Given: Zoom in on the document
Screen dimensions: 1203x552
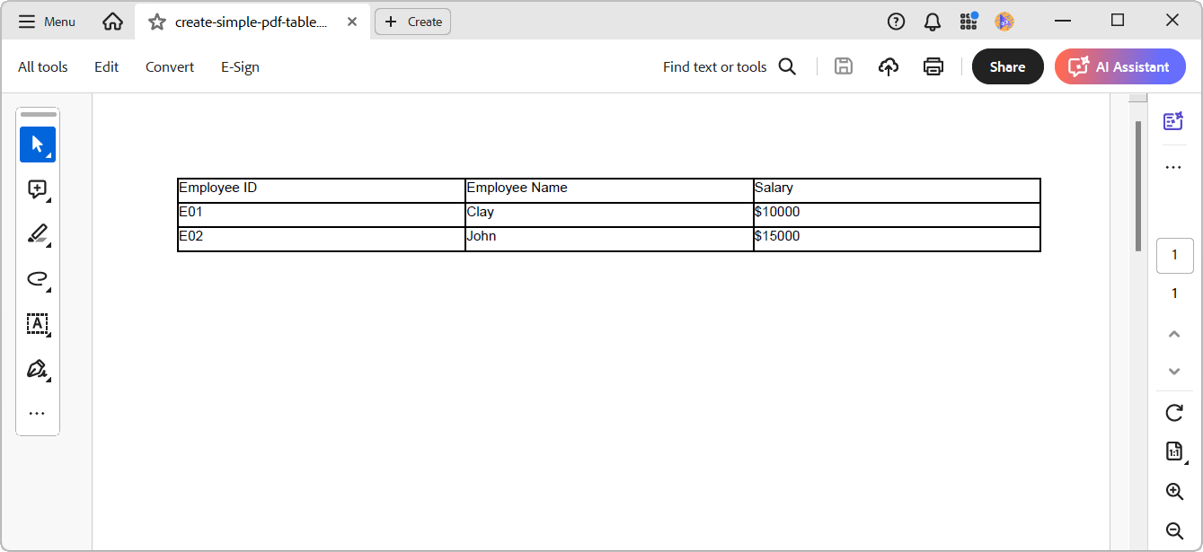Looking at the screenshot, I should [x=1174, y=491].
